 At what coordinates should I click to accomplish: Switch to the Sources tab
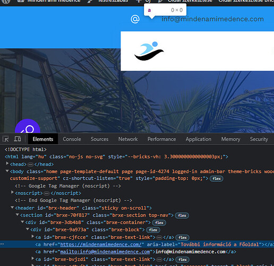point(99,139)
